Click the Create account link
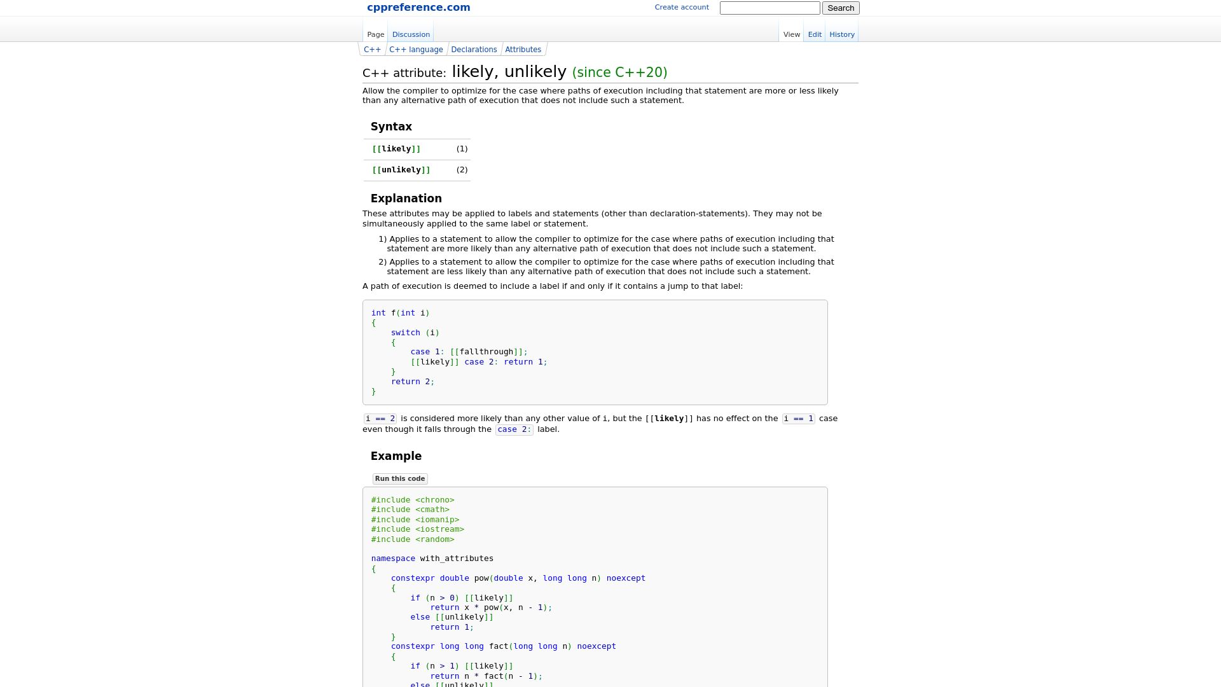Viewport: 1221px width, 687px height. point(682,8)
